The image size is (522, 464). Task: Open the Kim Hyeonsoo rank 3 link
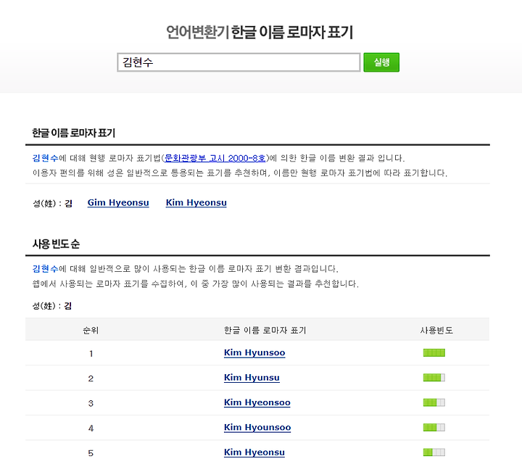click(x=257, y=402)
